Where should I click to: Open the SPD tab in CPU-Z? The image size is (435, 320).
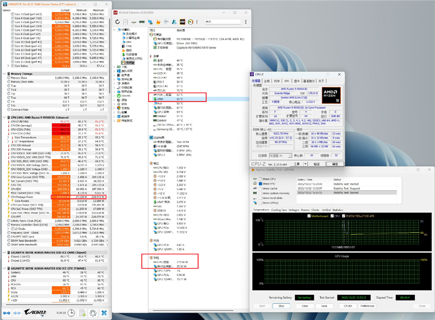(287, 81)
